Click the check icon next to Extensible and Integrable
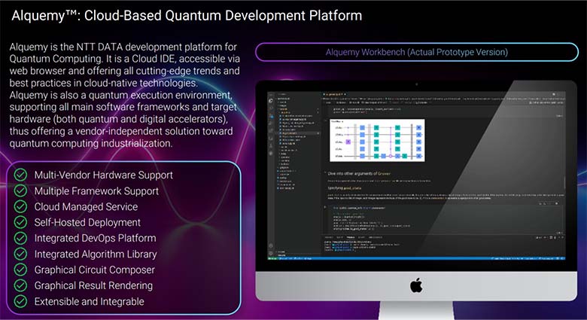587x320 pixels. [21, 302]
